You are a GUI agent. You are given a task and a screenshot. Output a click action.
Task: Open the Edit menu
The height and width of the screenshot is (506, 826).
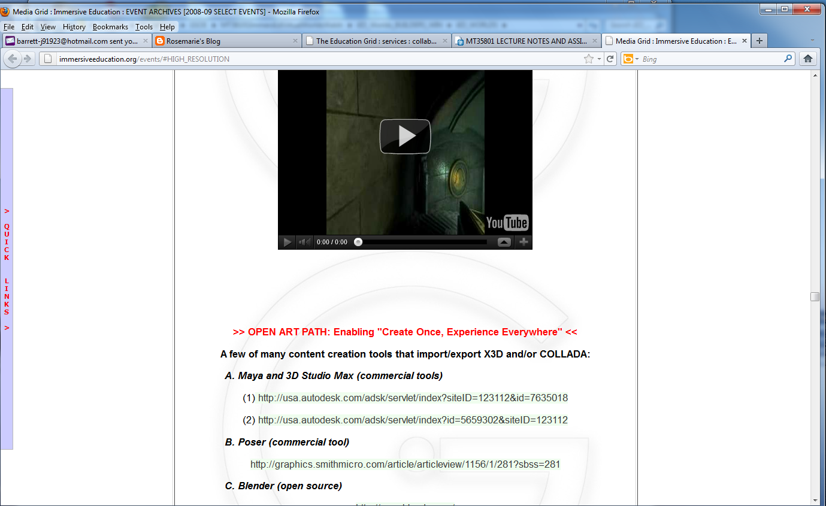click(x=28, y=27)
